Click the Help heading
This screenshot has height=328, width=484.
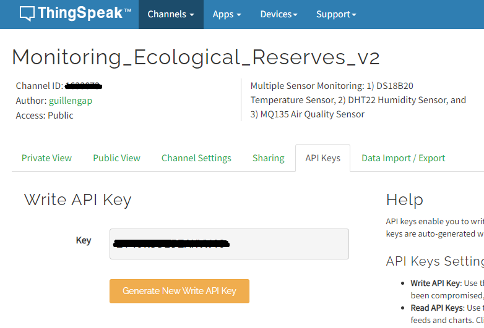coord(404,200)
